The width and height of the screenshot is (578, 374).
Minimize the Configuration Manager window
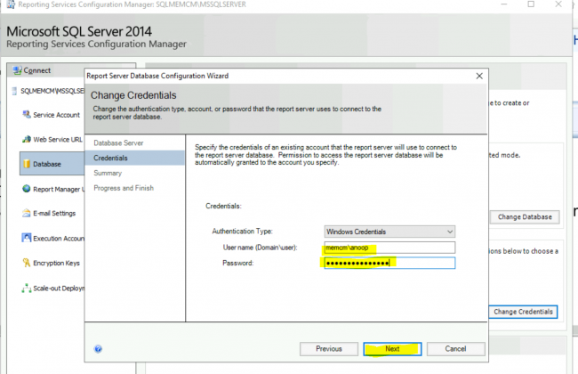point(504,4)
